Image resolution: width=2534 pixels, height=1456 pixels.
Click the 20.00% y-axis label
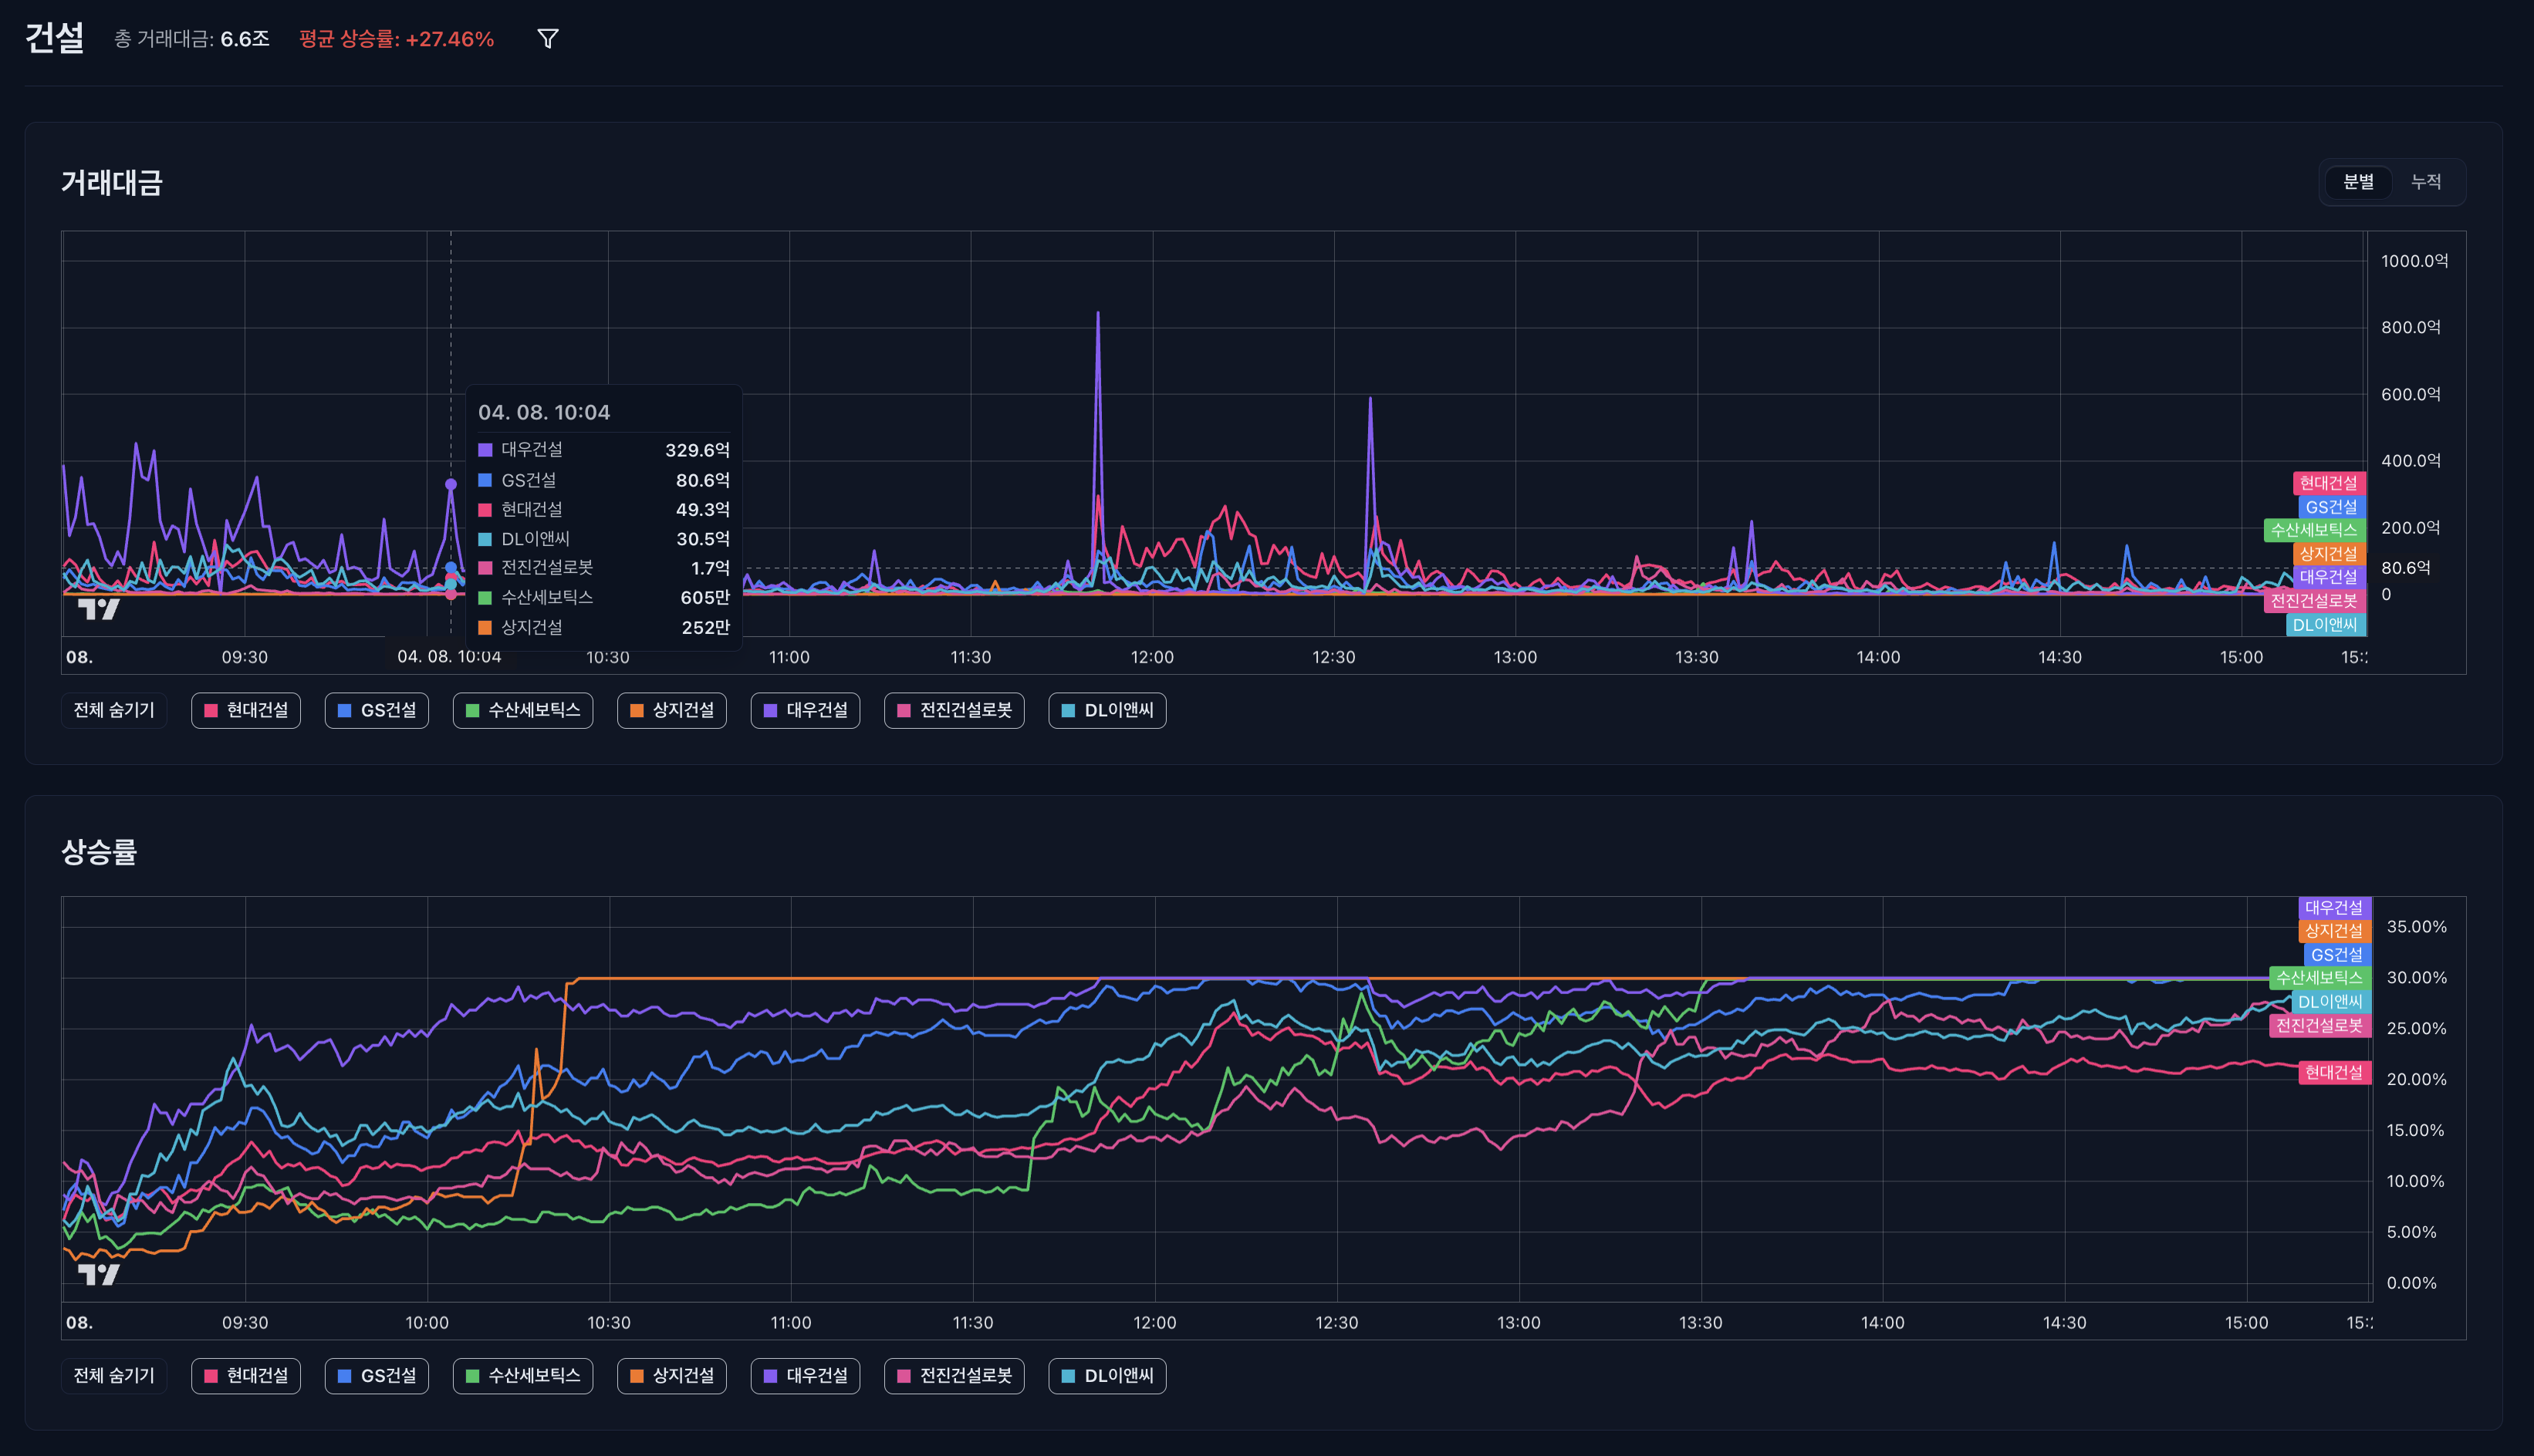coord(2417,1079)
